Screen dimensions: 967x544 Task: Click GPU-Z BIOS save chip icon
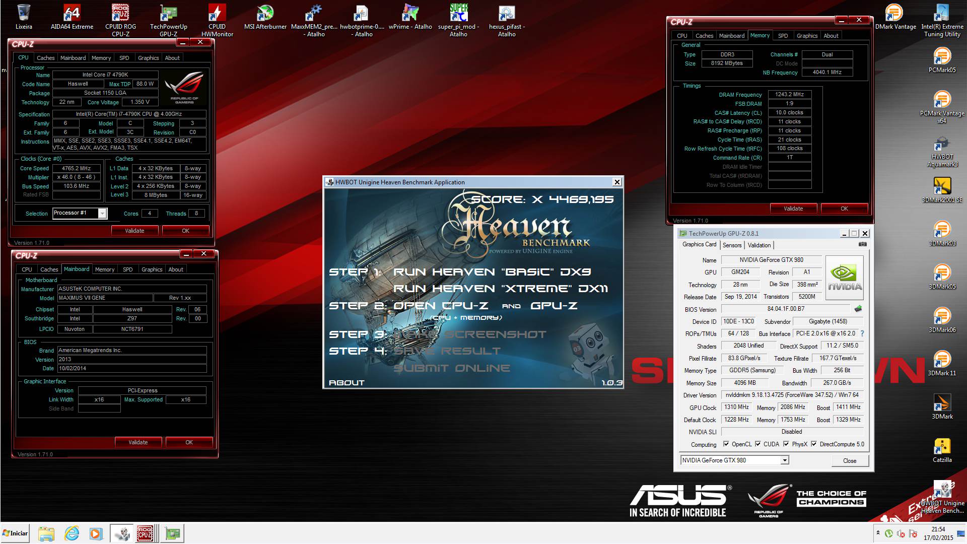click(858, 309)
